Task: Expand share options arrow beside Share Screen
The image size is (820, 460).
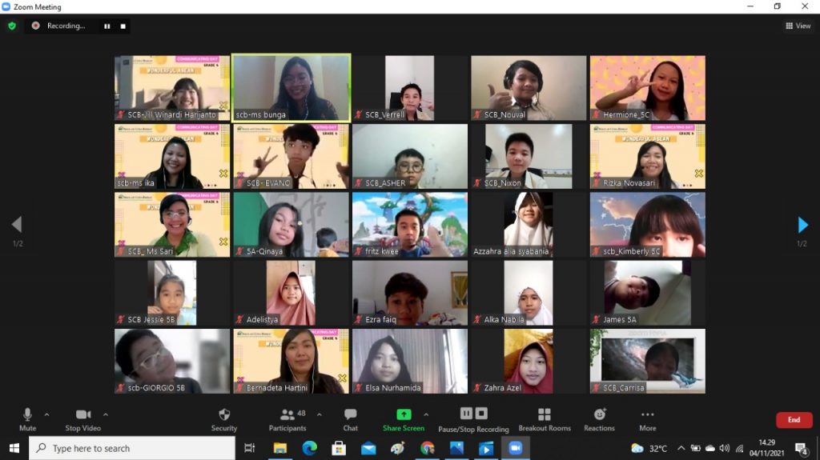Action: coord(426,414)
